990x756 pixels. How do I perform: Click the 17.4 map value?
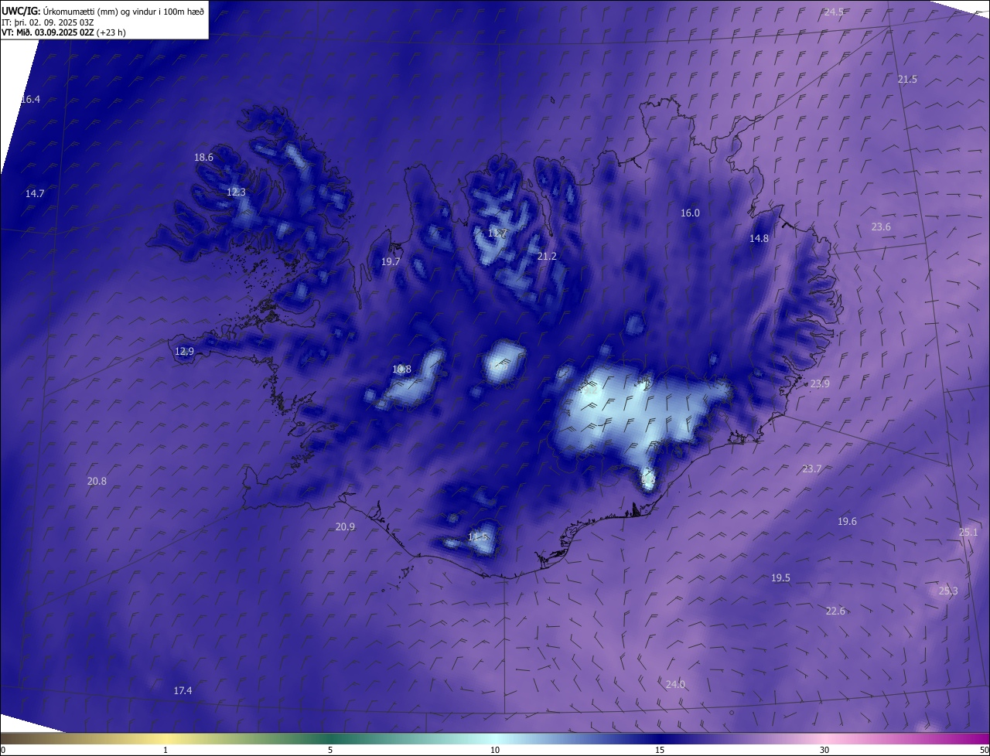click(183, 691)
